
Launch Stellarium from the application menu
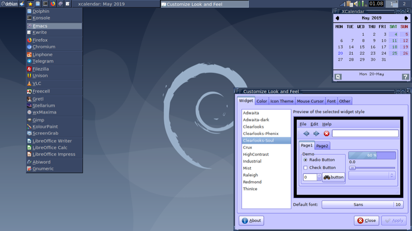pos(43,106)
